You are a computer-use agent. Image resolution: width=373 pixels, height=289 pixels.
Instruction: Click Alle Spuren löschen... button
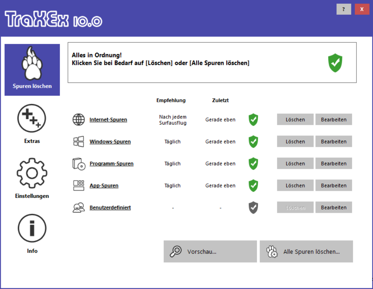[306, 251]
